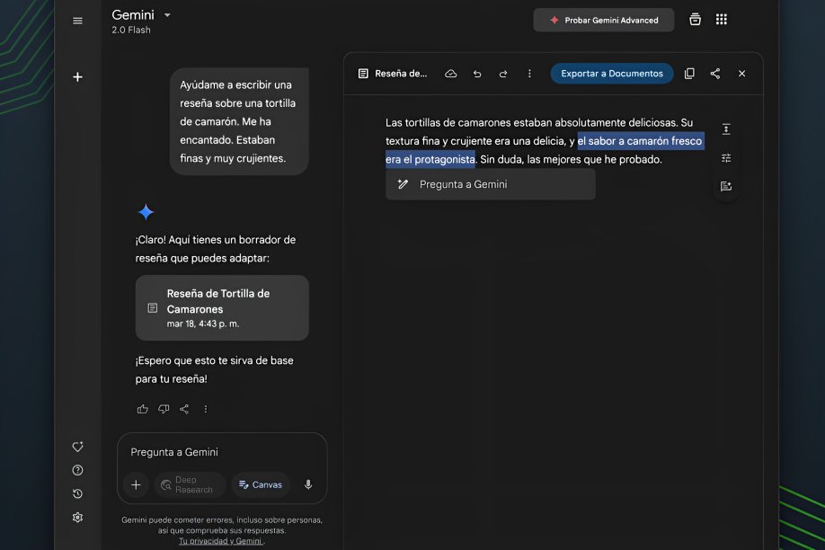Viewport: 825px width, 550px height.
Task: Open canvas more options menu
Action: [x=529, y=74]
